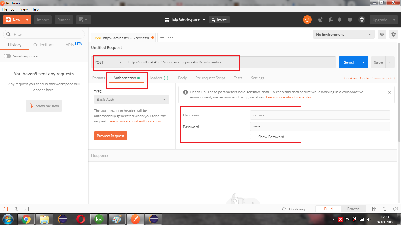Viewport: 401px width, 225px height.
Task: Open Manage Environments gear icon
Action: 394,34
